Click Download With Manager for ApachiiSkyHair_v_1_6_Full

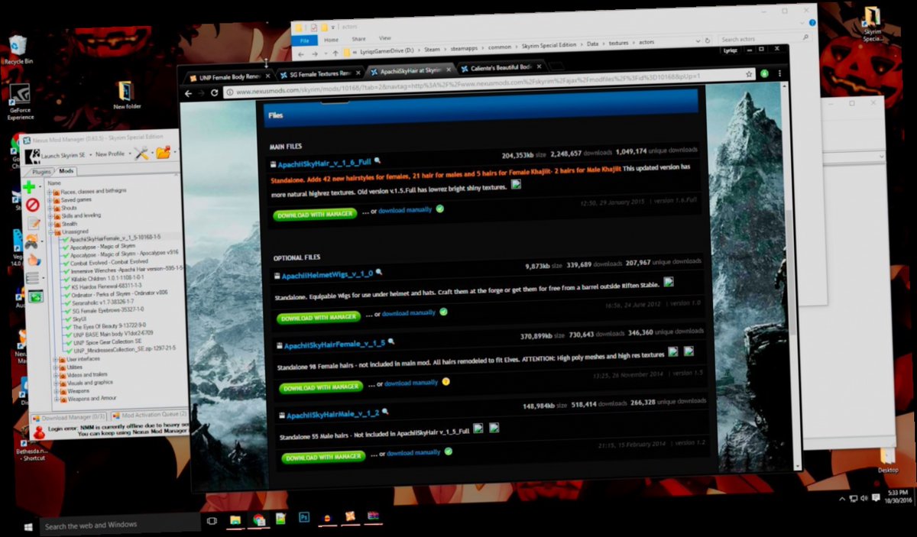[315, 215]
